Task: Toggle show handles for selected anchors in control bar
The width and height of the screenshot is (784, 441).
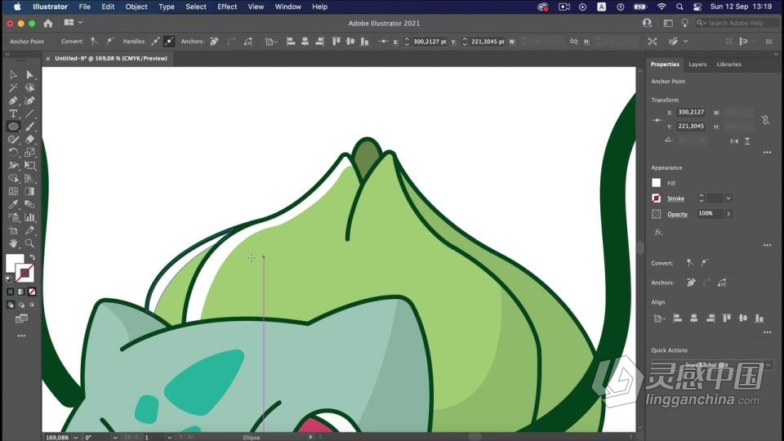Action: pos(155,42)
